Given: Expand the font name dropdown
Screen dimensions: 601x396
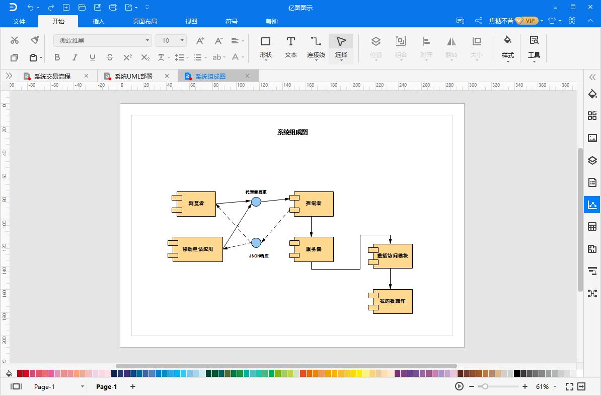Looking at the screenshot, I should click(x=147, y=40).
